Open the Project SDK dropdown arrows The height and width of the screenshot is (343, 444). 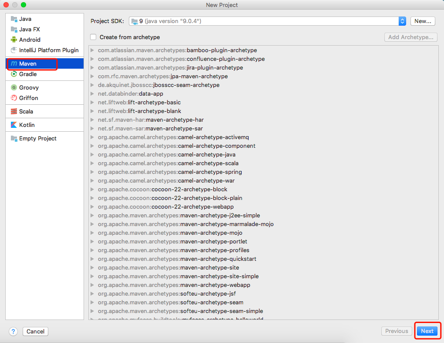(402, 21)
